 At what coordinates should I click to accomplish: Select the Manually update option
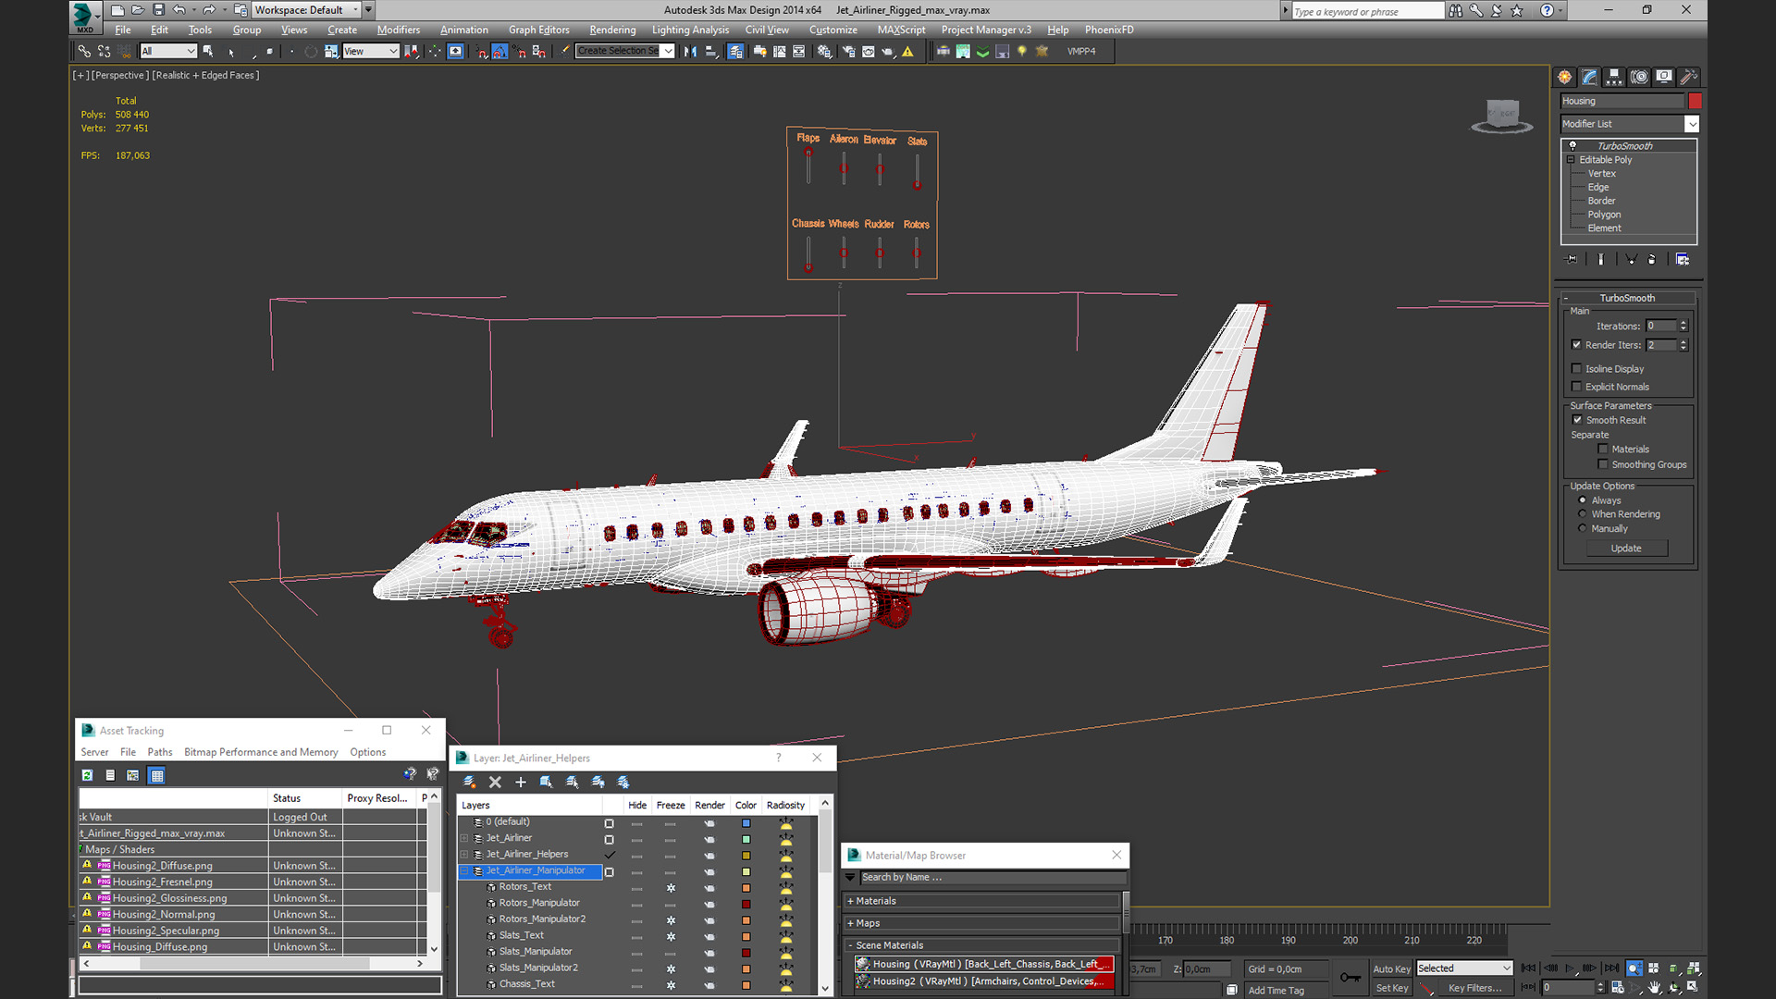click(x=1583, y=529)
